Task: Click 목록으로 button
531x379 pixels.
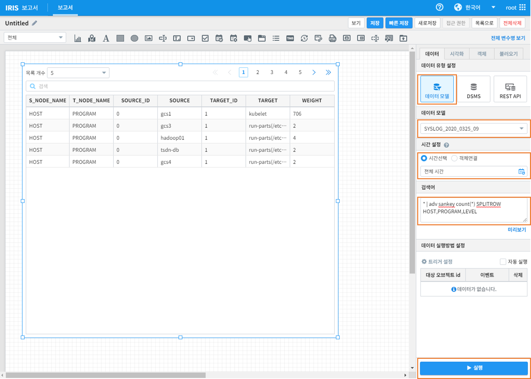Action: tap(484, 23)
